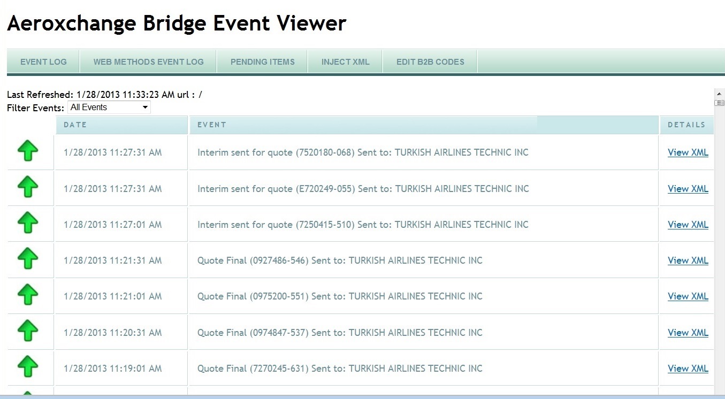This screenshot has width=725, height=399.
Task: Open the Pending Items tab
Action: pyautogui.click(x=262, y=62)
